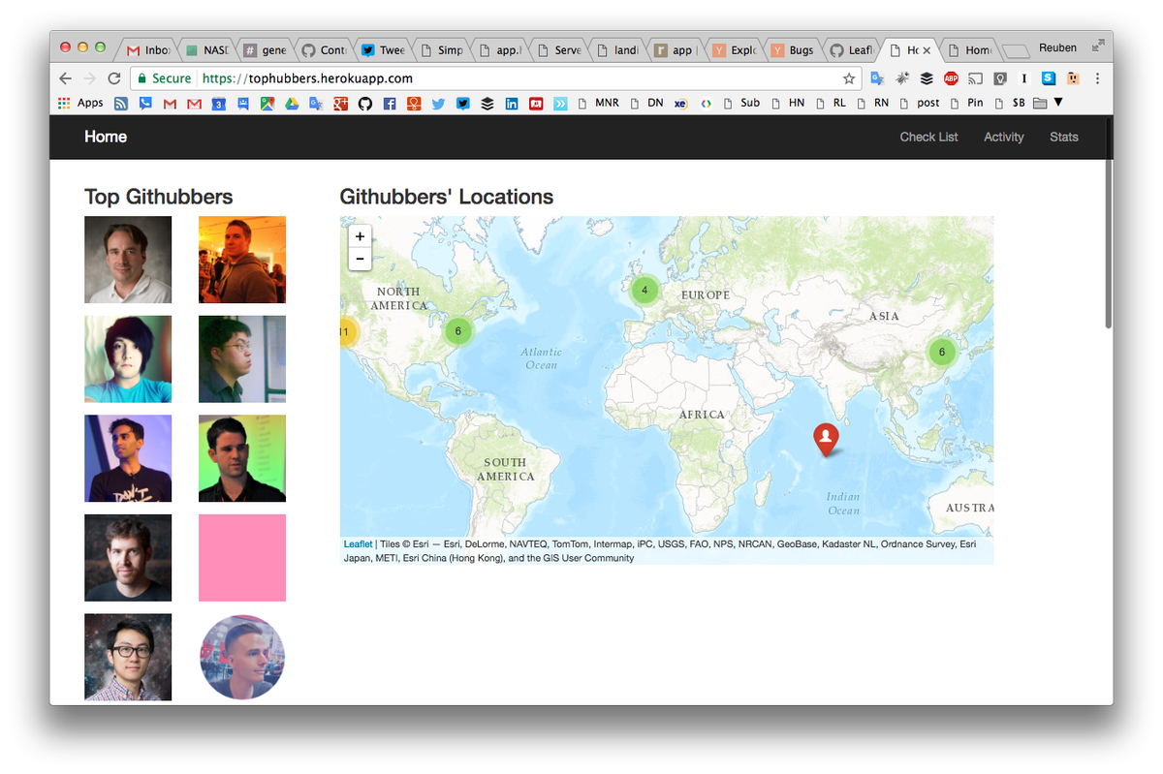Open the Chrome three-dot menu
The height and width of the screenshot is (774, 1163).
(1097, 78)
